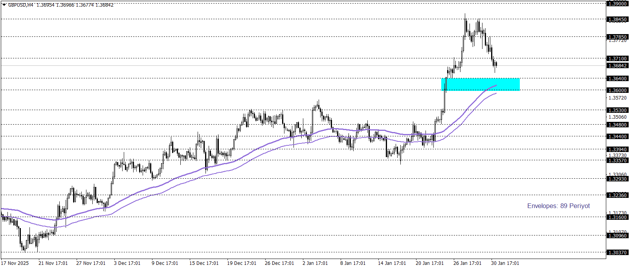Click the 17 Nov 2025 date label
Image resolution: width=631 pixels, height=268 pixels.
[x=15, y=263]
